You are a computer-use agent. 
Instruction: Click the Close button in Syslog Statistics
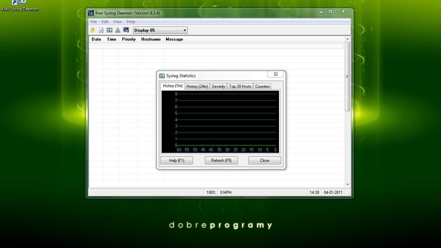264,160
